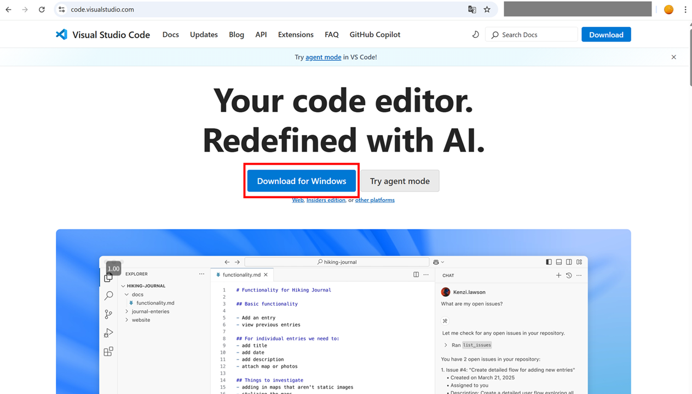This screenshot has height=394, width=692.
Task: Toggle bottom panel layout icon
Action: tap(559, 262)
